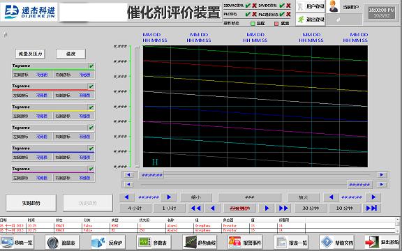This screenshot has width=402, height=251.
Task: Jump to latest data with skip-to-end arrow
Action: (x=371, y=208)
